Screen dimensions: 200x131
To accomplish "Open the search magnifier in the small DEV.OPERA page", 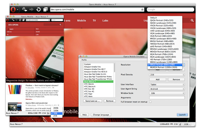I will click(x=60, y=25).
